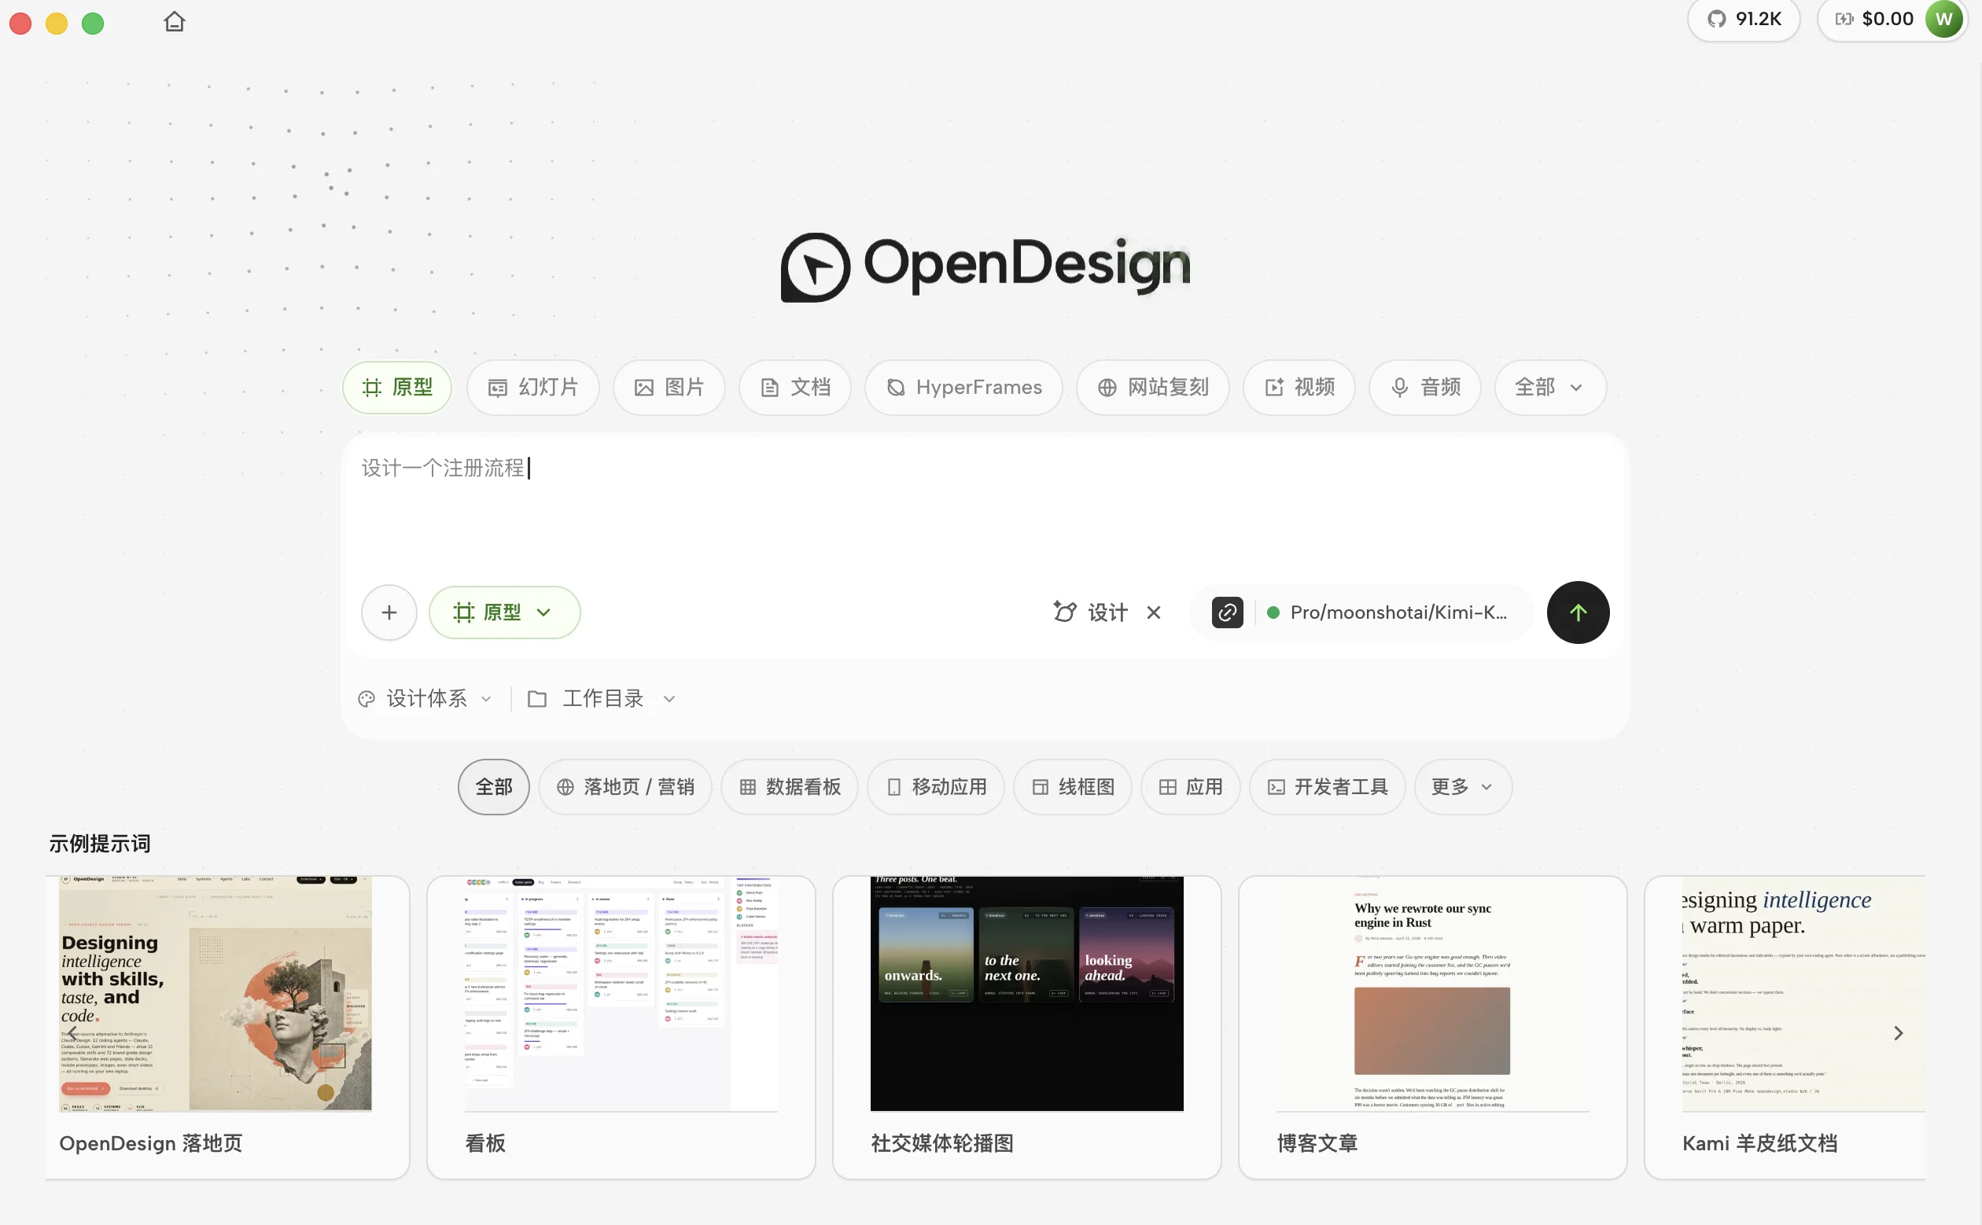Open the 原型 mode dropdown in the prompt box
1982x1225 pixels.
coord(504,612)
